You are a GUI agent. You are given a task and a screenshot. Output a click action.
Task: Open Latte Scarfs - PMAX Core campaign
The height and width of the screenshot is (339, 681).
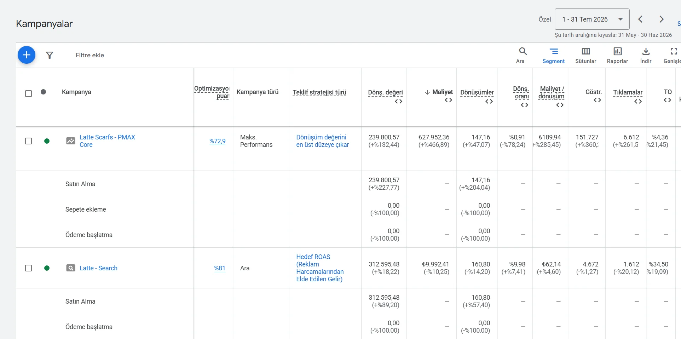[107, 141]
